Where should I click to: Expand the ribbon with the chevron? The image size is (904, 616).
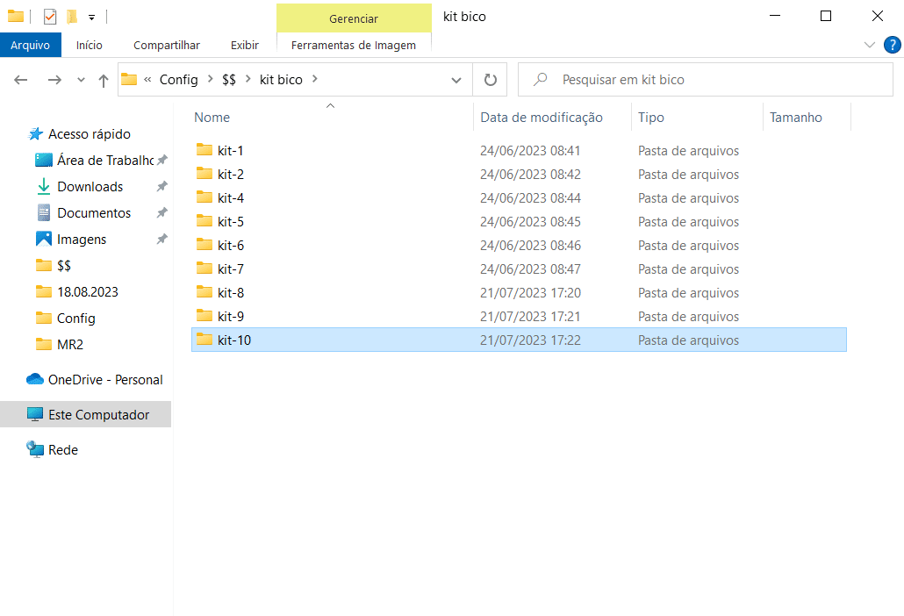pyautogui.click(x=870, y=45)
